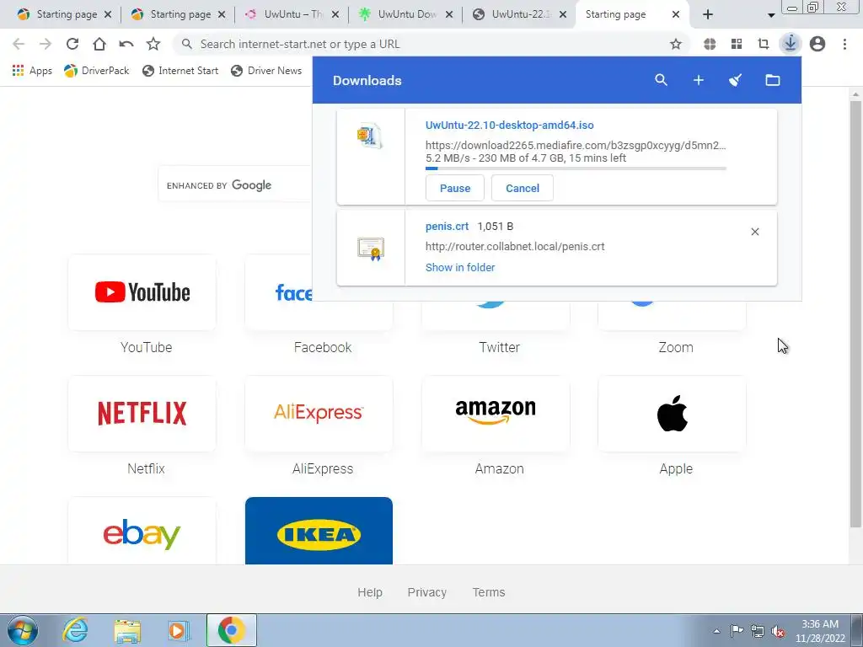Click the Help footer link

tap(370, 592)
